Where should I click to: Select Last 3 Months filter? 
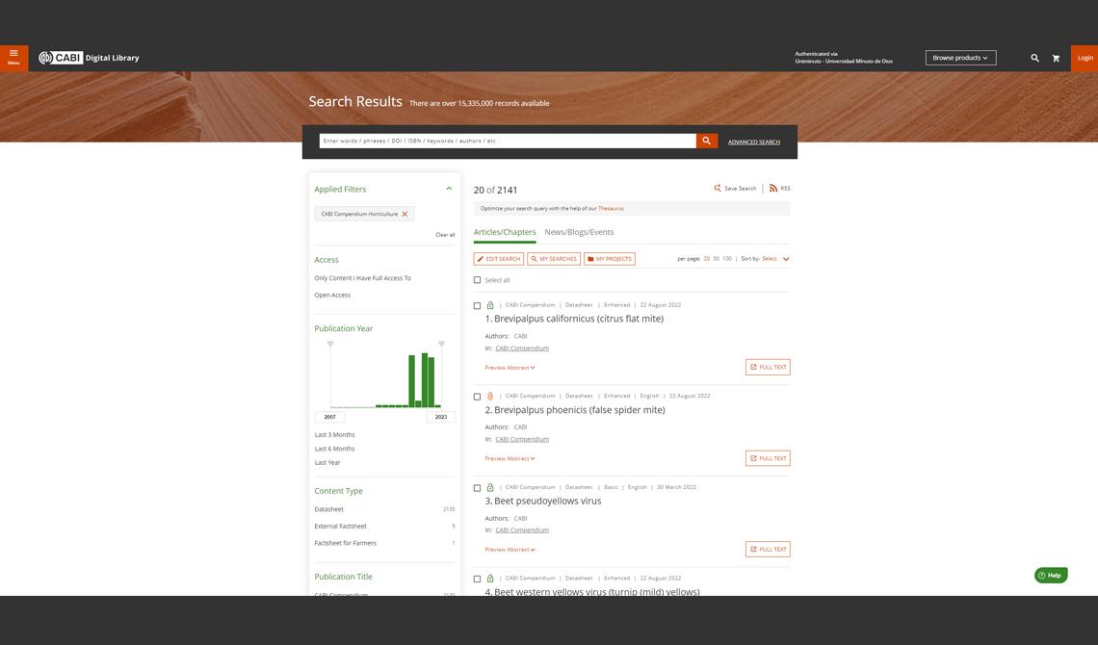pos(335,435)
